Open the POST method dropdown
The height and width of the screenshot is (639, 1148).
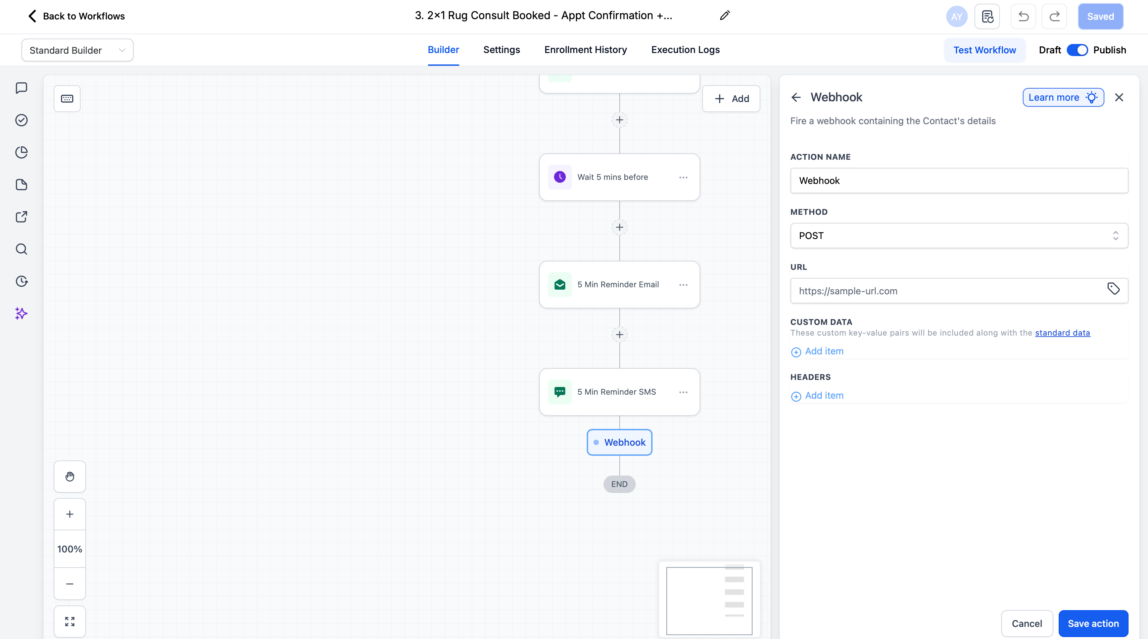pyautogui.click(x=959, y=236)
